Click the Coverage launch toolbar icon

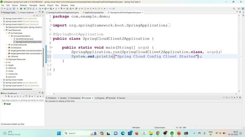[51, 9]
